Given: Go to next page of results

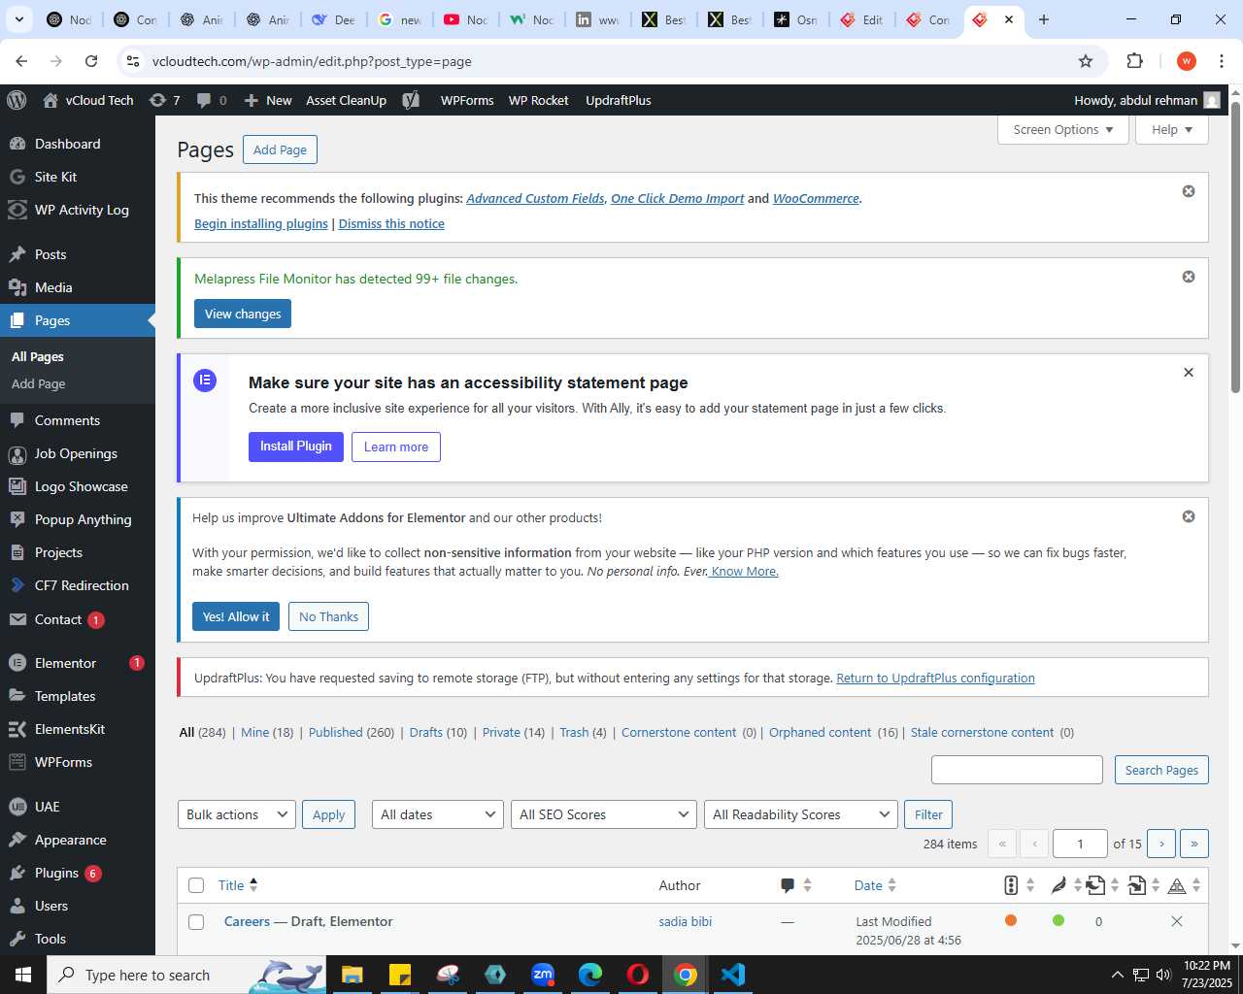Looking at the screenshot, I should (1161, 844).
